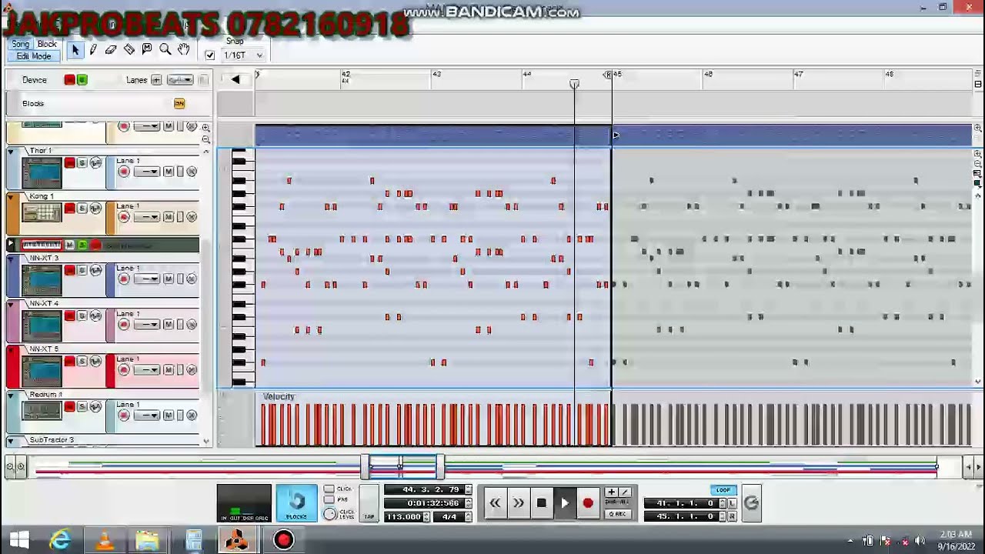Delete Lane 1 of Thor 1 track
The image size is (985, 554).
(192, 172)
